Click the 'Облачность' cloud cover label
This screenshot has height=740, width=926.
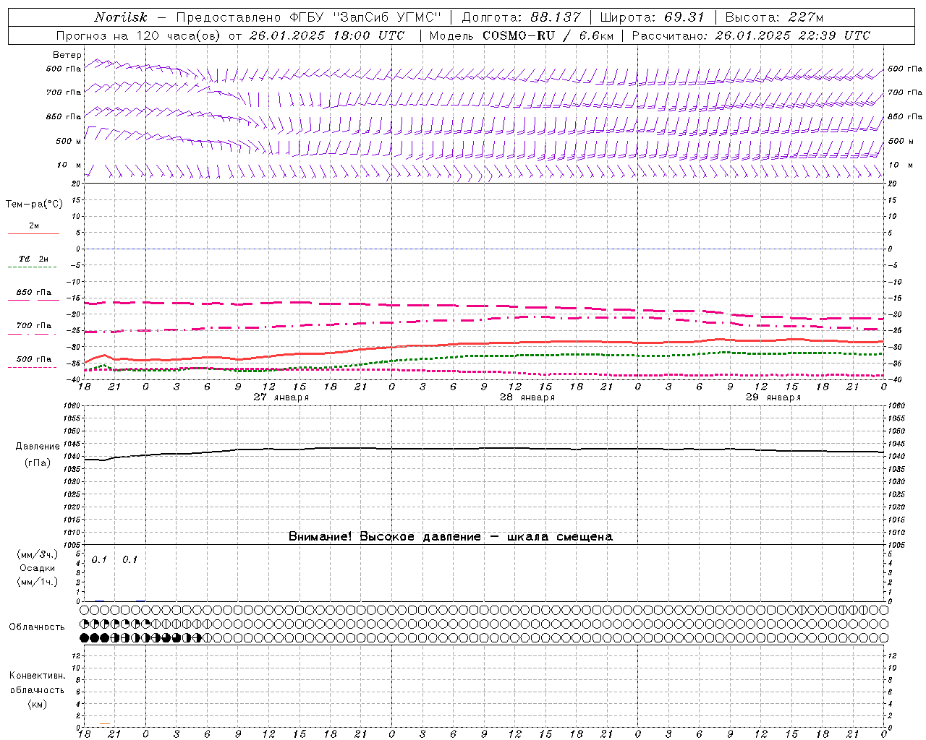pyautogui.click(x=37, y=627)
